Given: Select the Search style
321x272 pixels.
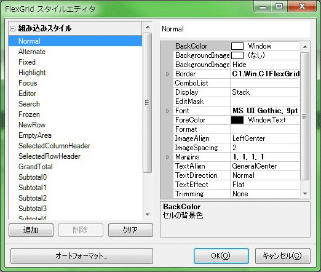Looking at the screenshot, I should [x=29, y=104].
